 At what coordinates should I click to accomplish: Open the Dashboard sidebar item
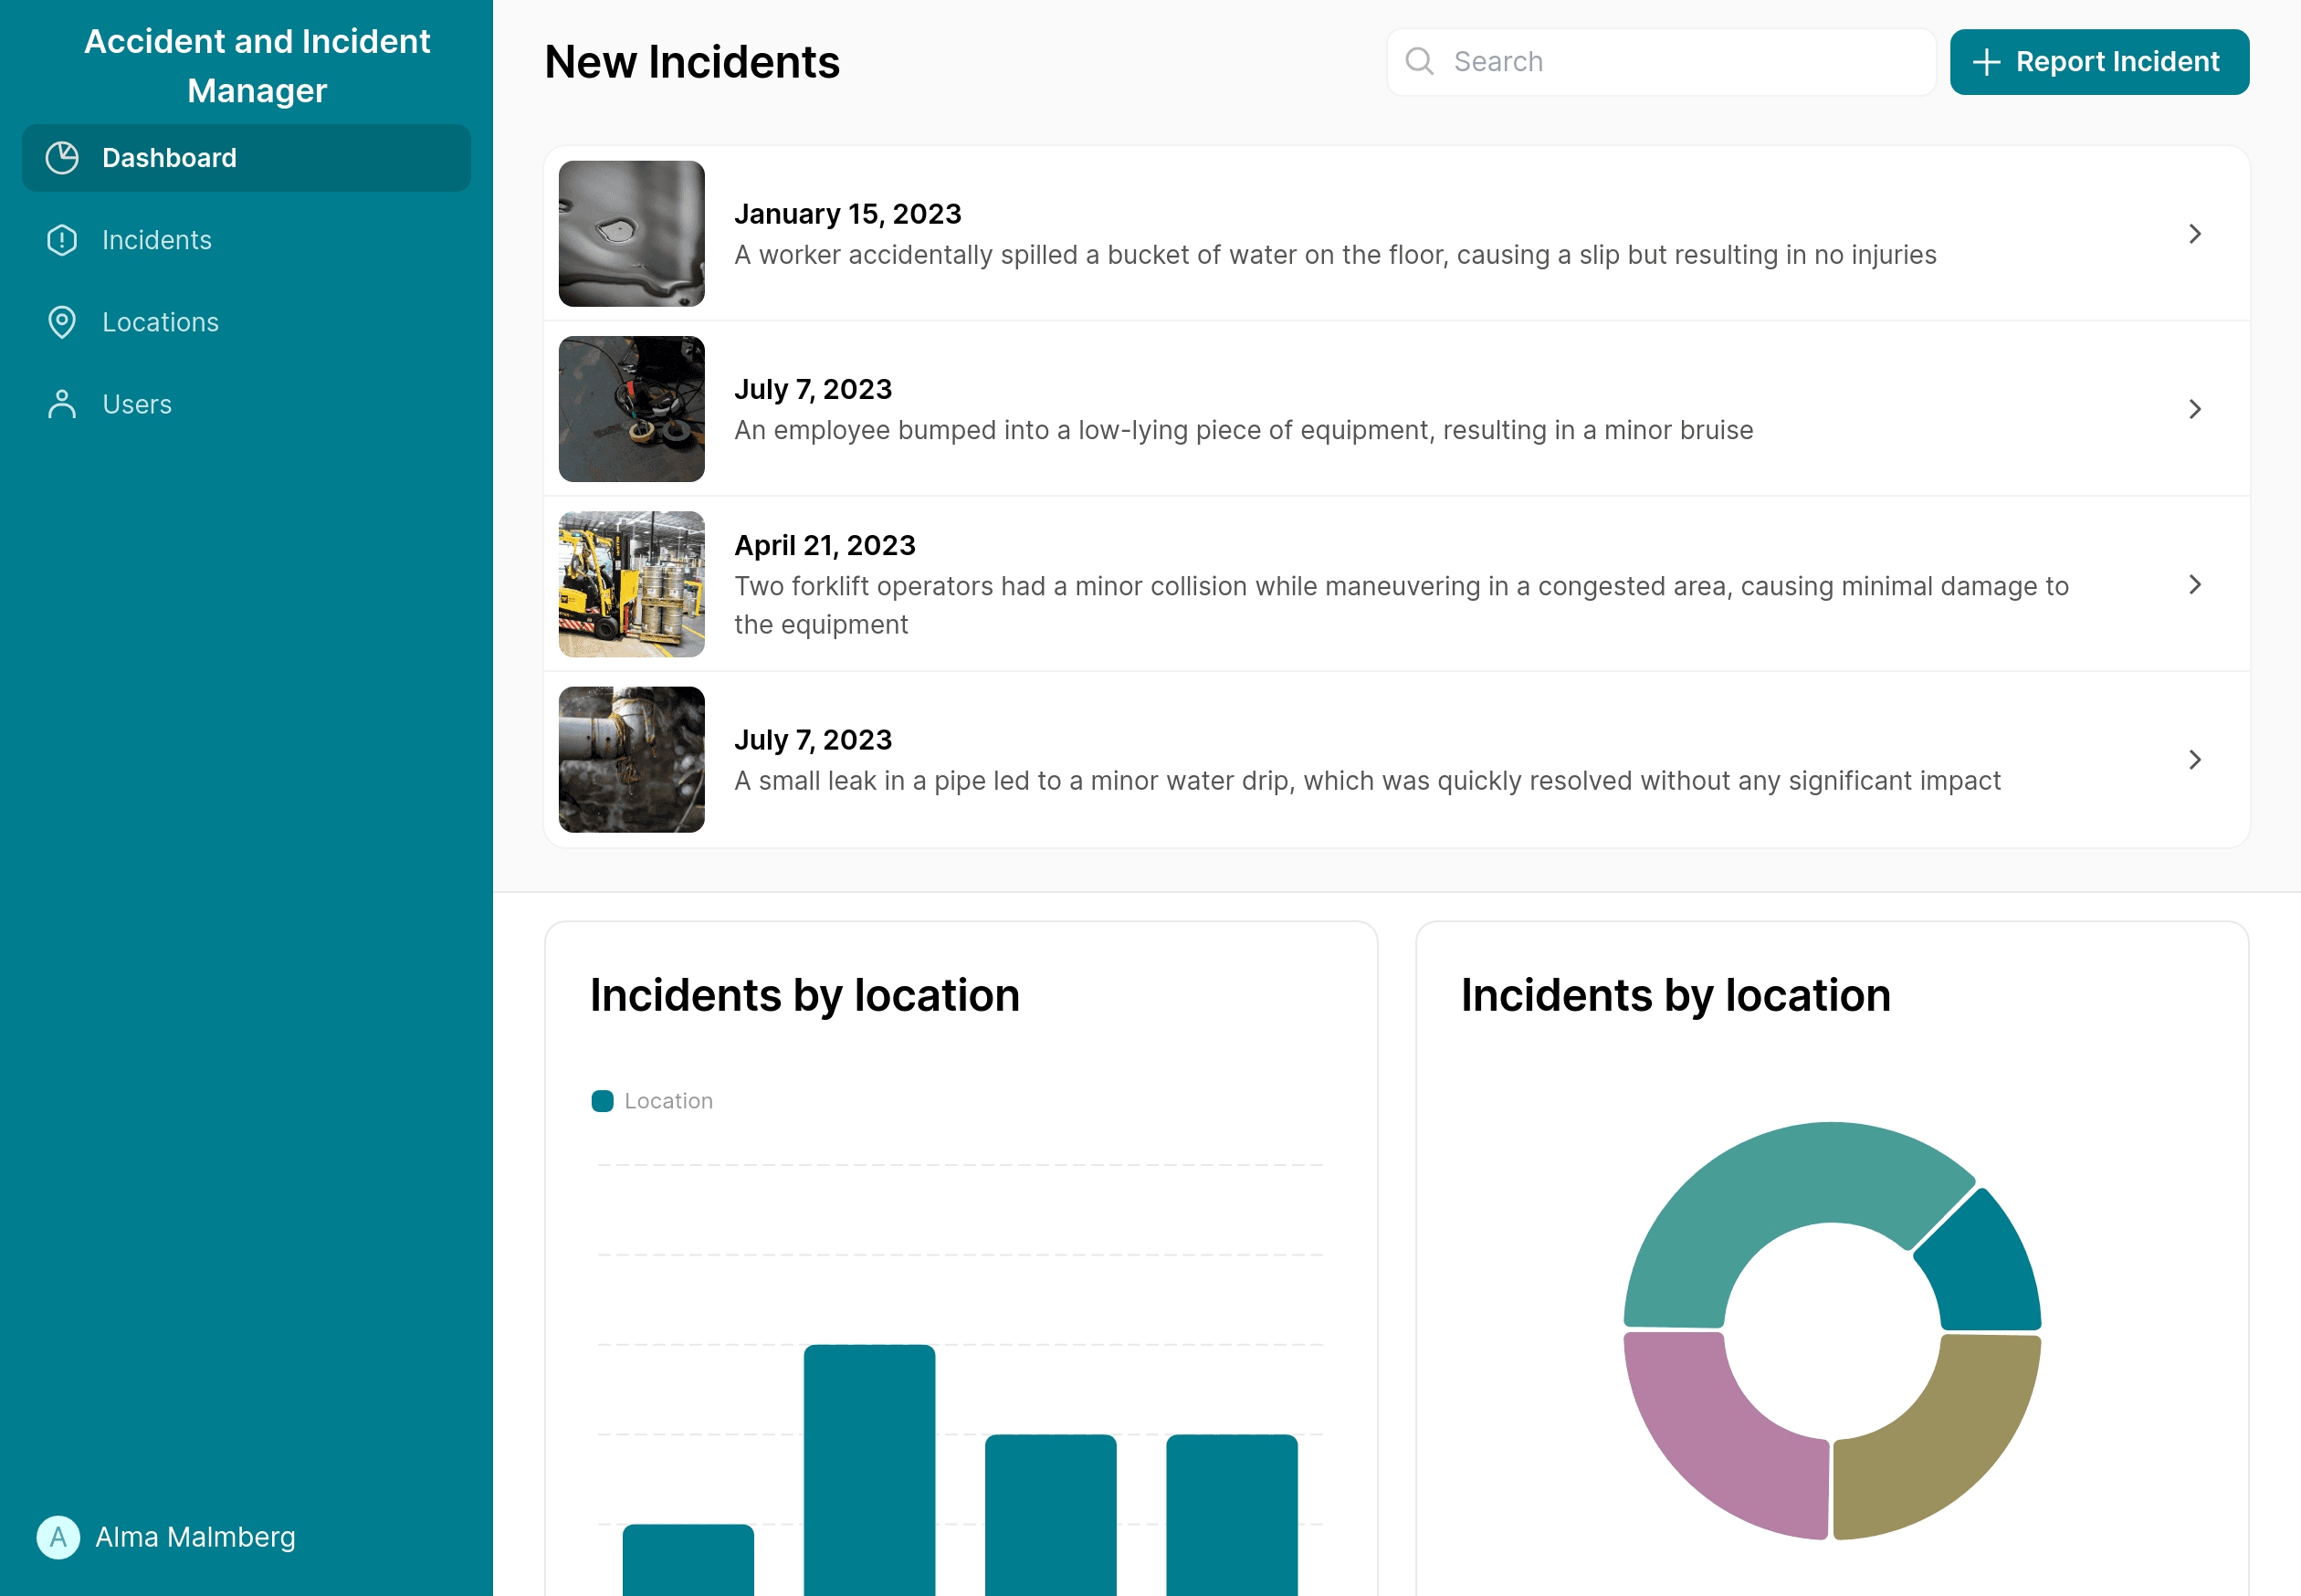tap(246, 158)
